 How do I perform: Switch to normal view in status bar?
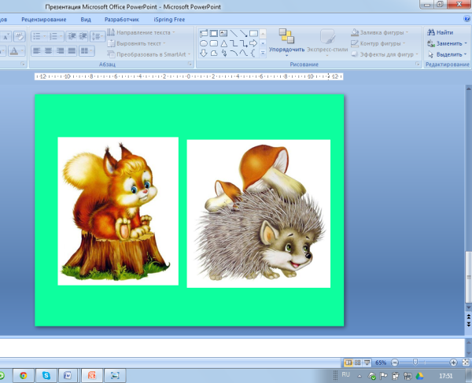[x=348, y=363]
